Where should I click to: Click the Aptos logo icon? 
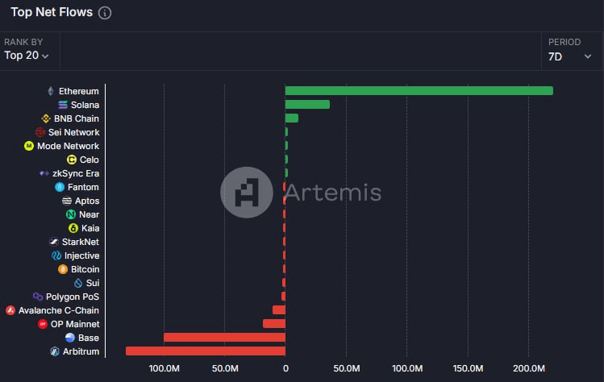click(x=67, y=201)
